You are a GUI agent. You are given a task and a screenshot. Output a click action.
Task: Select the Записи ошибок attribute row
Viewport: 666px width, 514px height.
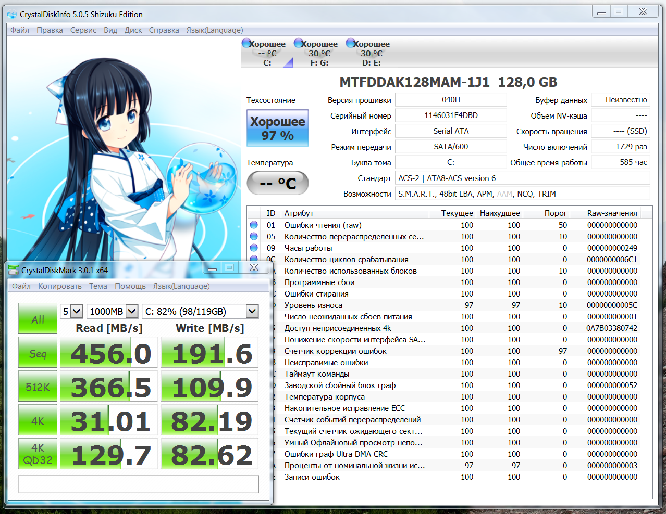pos(449,477)
